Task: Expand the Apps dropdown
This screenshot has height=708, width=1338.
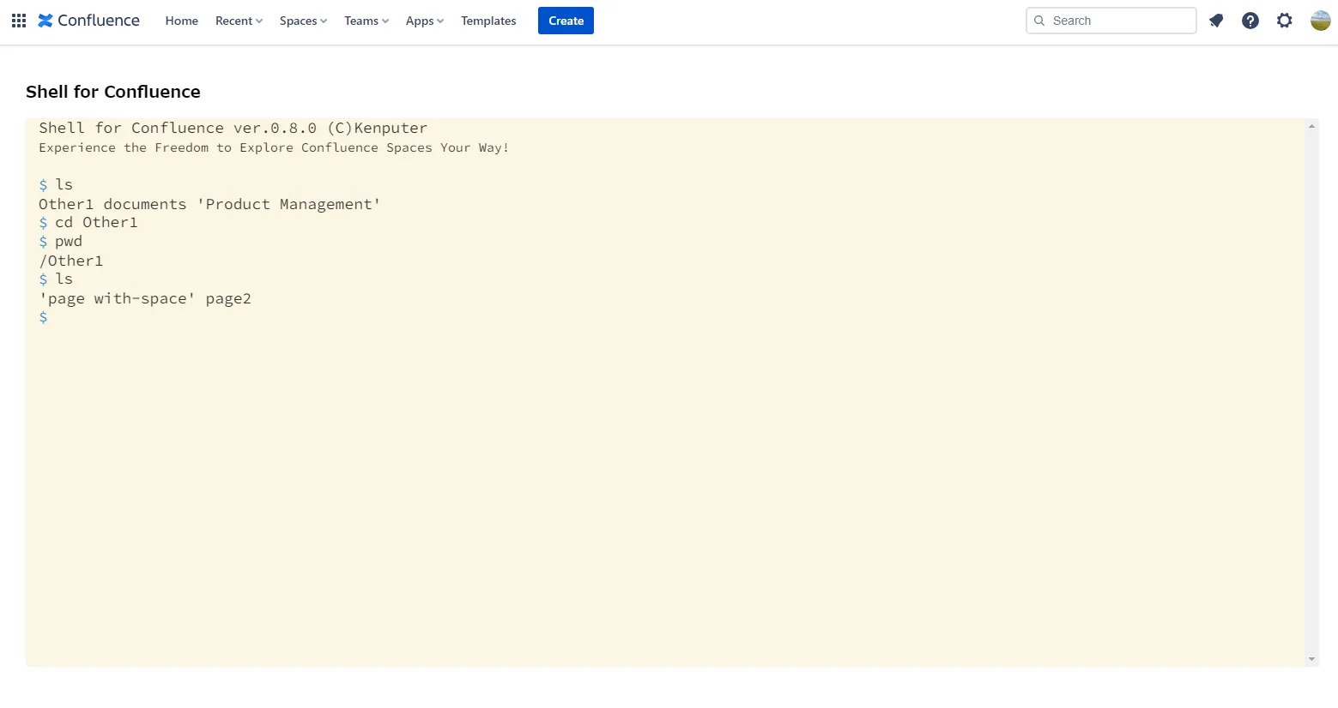Action: (x=425, y=21)
